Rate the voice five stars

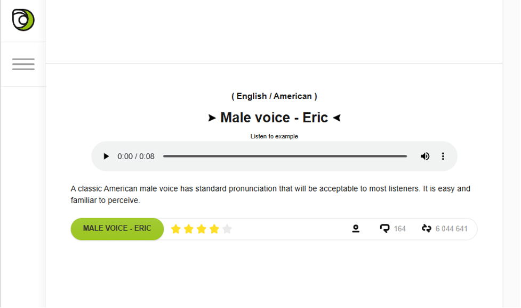pos(227,229)
